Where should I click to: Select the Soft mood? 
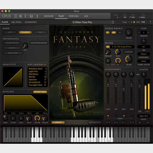click(x=10, y=32)
